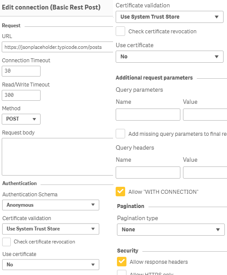
Task: Click the Query parameters Name field
Action: [148, 115]
